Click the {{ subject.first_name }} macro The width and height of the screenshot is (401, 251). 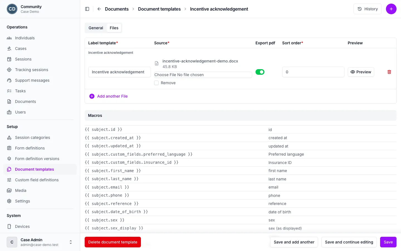113,171
